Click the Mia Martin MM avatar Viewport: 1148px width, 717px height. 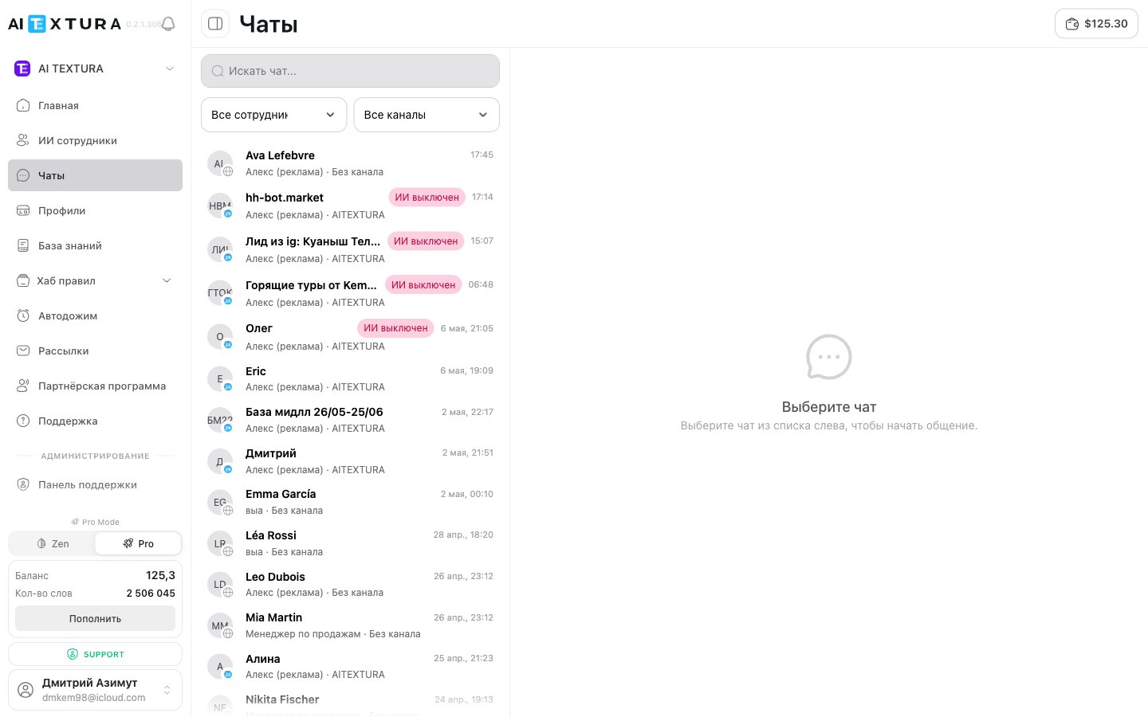220,625
